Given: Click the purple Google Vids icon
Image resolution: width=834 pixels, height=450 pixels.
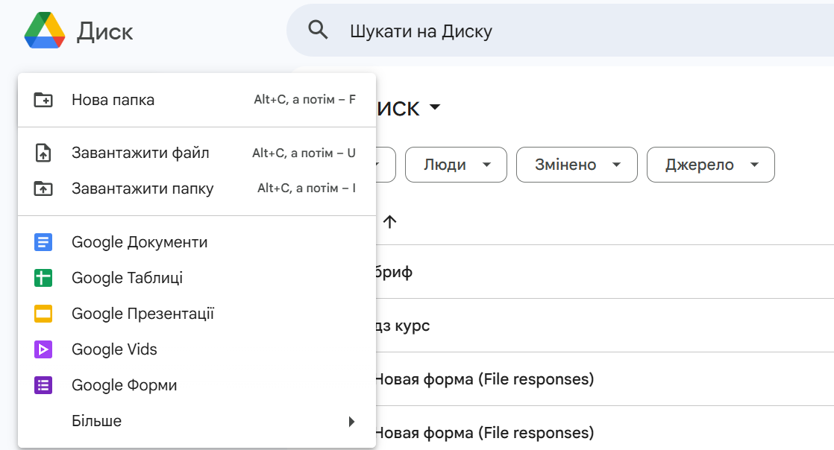Looking at the screenshot, I should [x=43, y=349].
